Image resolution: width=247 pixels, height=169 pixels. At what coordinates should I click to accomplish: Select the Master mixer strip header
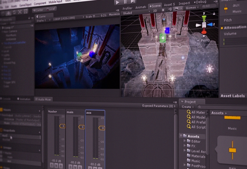[56, 111]
